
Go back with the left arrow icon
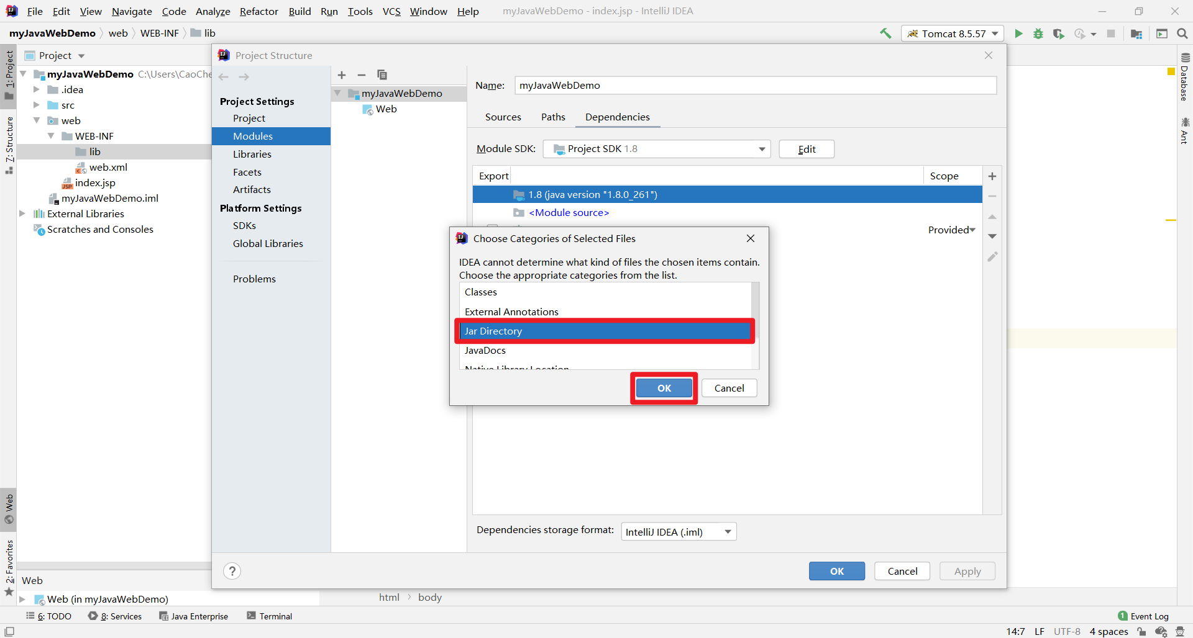click(x=224, y=77)
